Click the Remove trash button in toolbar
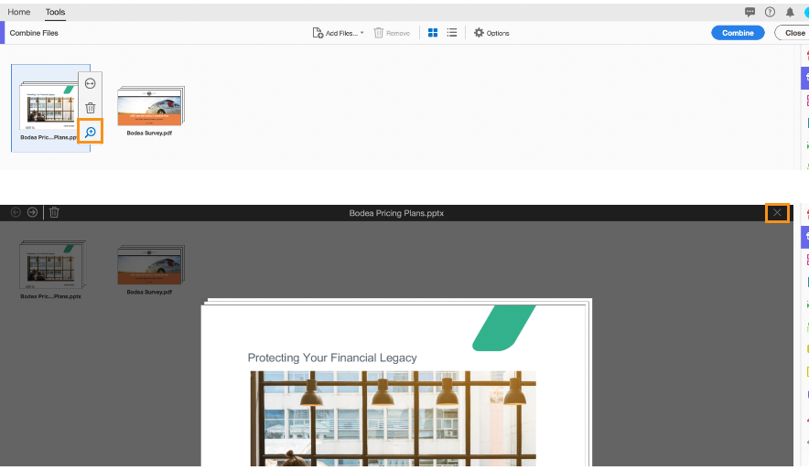 [392, 33]
